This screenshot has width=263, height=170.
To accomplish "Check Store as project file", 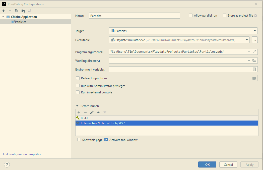I will (225, 15).
